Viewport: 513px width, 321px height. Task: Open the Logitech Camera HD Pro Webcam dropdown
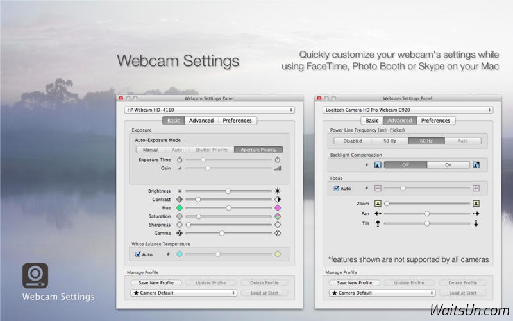coord(408,110)
